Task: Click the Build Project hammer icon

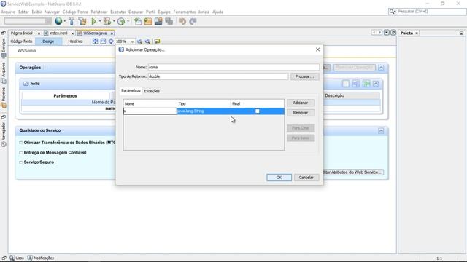Action: tap(72, 21)
